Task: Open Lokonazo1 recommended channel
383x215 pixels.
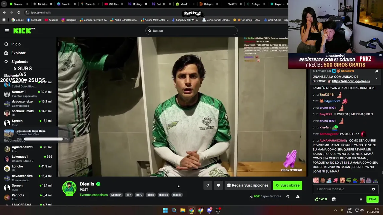Action: [x=28, y=159]
